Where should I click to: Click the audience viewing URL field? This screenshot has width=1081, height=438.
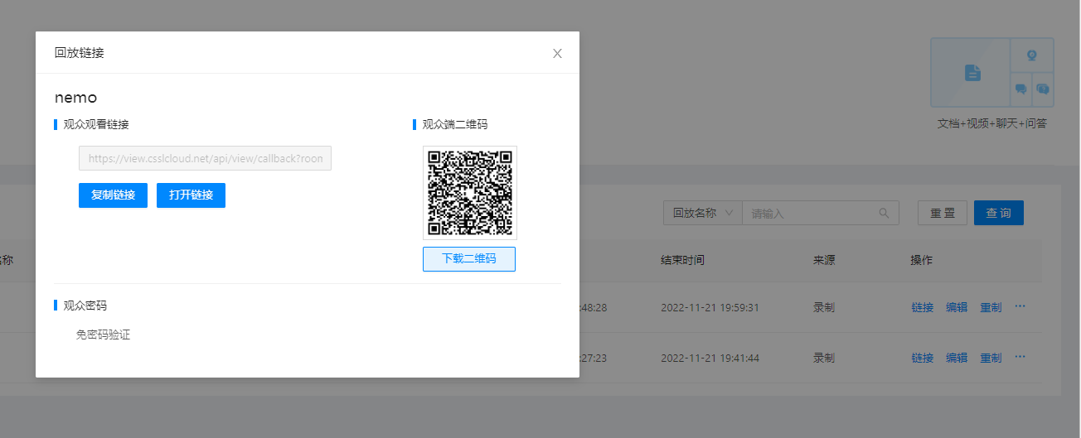(205, 159)
